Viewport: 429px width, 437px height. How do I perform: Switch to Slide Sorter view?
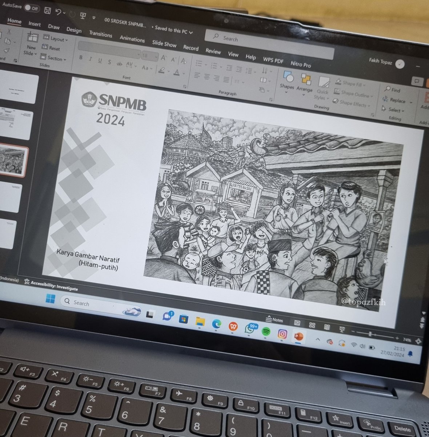312,325
